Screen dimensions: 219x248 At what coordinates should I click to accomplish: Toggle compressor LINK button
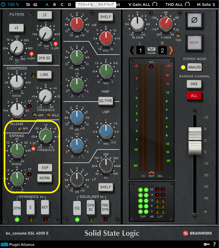click(x=44, y=75)
